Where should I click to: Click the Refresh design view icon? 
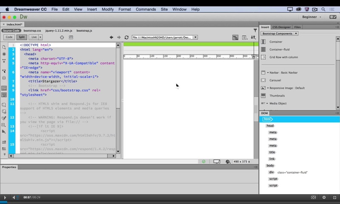coord(126,37)
